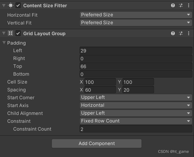194x157 pixels.
Task: Click the Padding label
Action: (x=16, y=43)
